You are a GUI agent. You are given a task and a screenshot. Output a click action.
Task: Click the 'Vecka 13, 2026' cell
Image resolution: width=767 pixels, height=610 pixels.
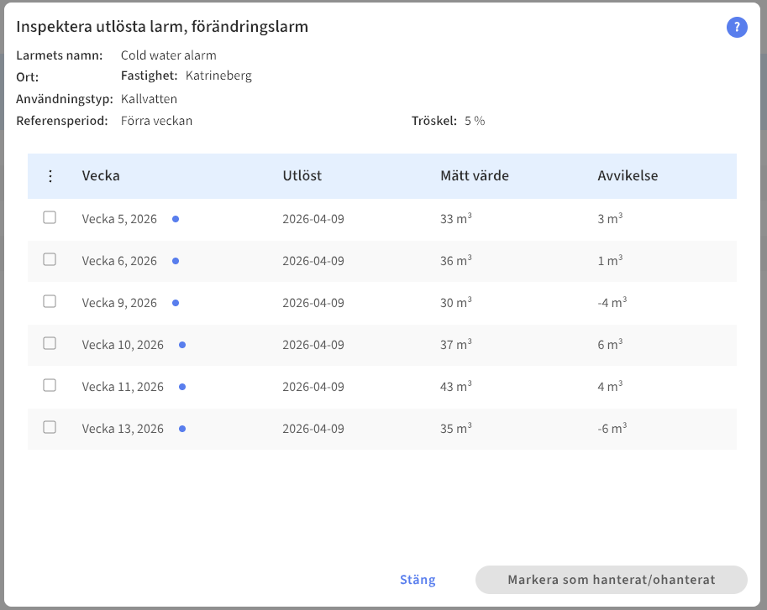(123, 429)
